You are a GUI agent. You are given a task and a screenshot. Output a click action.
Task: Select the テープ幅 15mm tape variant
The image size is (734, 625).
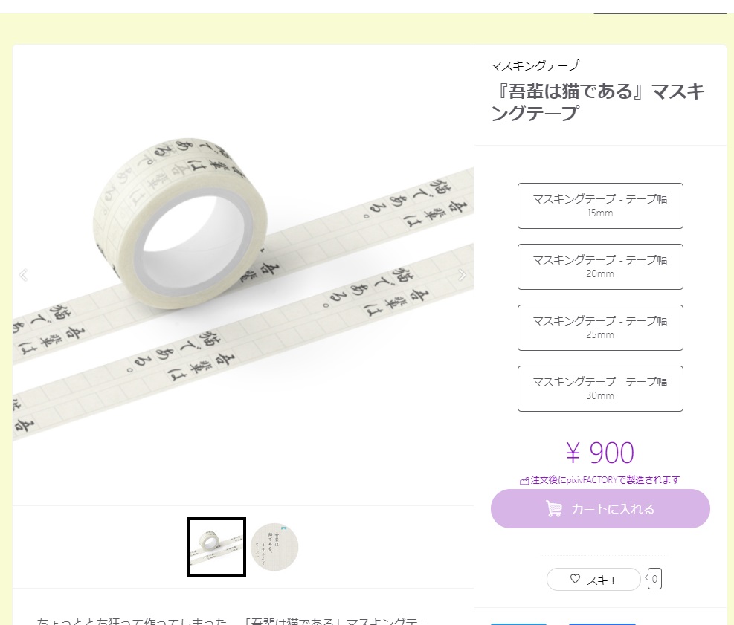pos(600,206)
